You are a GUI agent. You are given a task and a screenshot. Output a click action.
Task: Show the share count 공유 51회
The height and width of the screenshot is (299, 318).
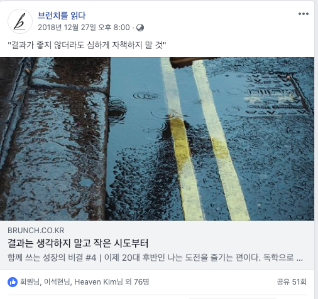[292, 282]
